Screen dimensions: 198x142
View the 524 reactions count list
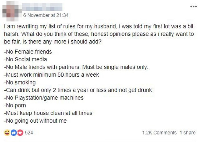[x=29, y=133]
